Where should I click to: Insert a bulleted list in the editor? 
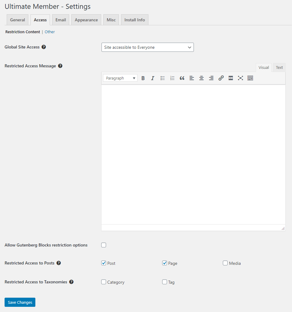click(163, 78)
